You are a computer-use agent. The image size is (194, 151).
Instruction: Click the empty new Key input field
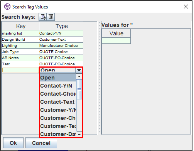20,70
